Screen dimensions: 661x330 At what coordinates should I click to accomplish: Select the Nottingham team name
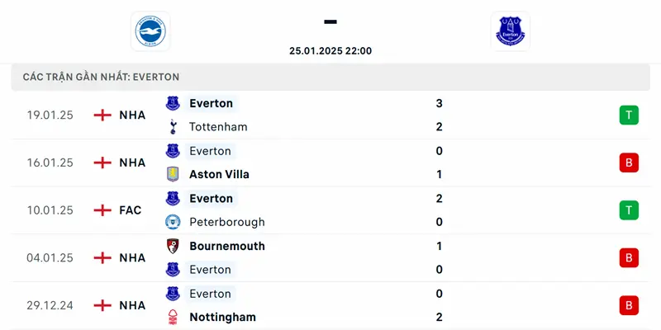222,317
